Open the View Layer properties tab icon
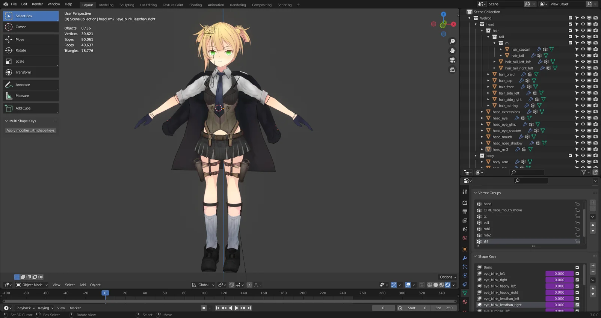 [x=465, y=220]
